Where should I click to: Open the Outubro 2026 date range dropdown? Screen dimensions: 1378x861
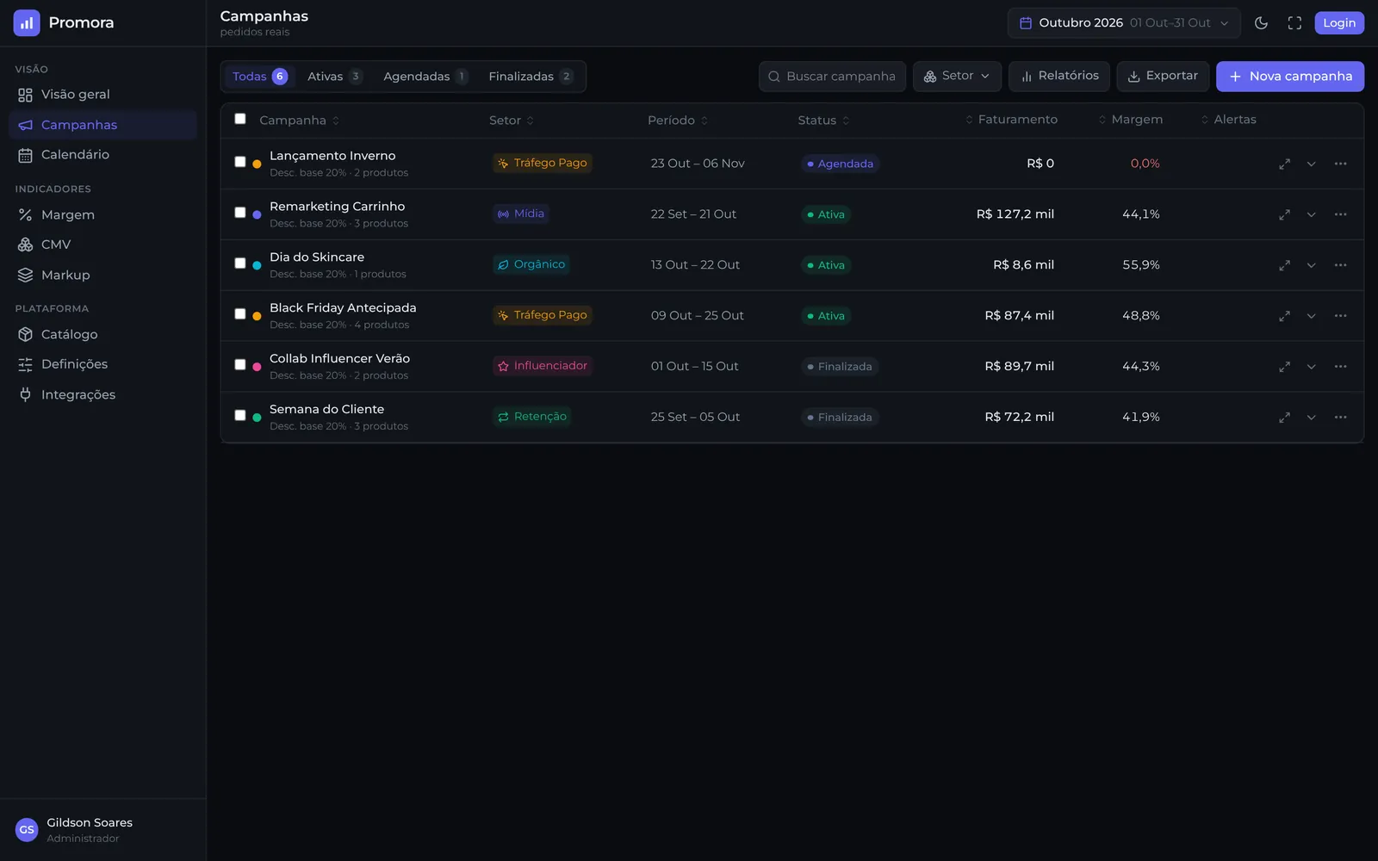[1124, 23]
